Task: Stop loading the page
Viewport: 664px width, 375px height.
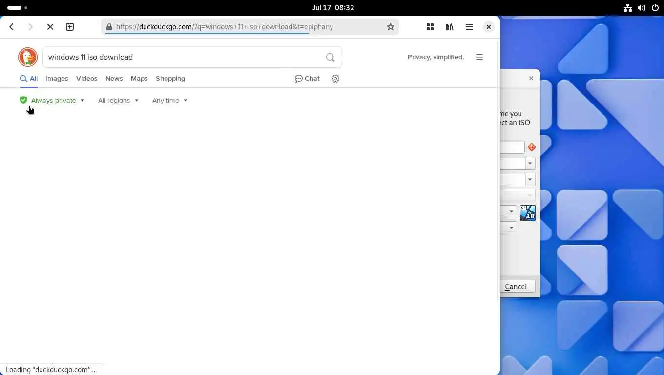Action: click(50, 27)
